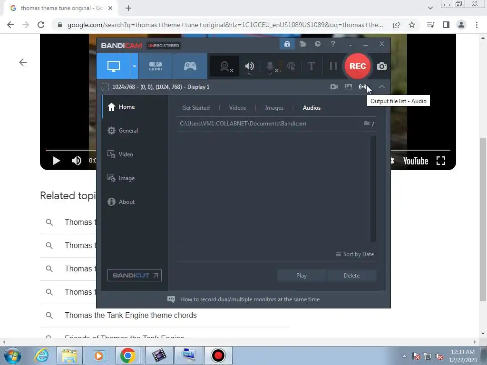Image resolution: width=487 pixels, height=365 pixels.
Task: Toggle Bandicam speaker sound recording
Action: [x=249, y=66]
